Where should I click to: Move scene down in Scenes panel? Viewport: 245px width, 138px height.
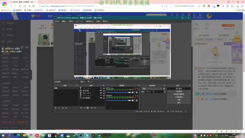coord(66,108)
